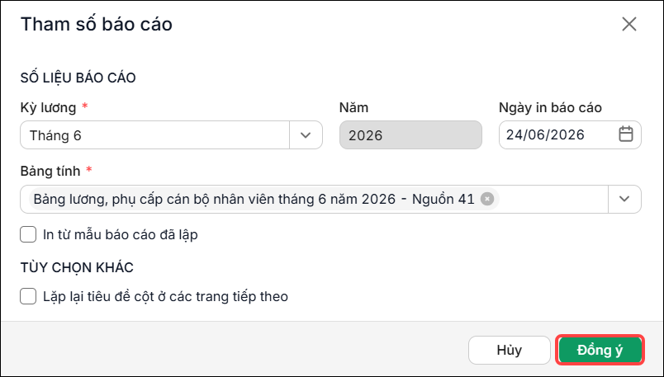Screen dimensions: 664x377
Task: Click the Kỳ lương field label
Action: (48, 107)
